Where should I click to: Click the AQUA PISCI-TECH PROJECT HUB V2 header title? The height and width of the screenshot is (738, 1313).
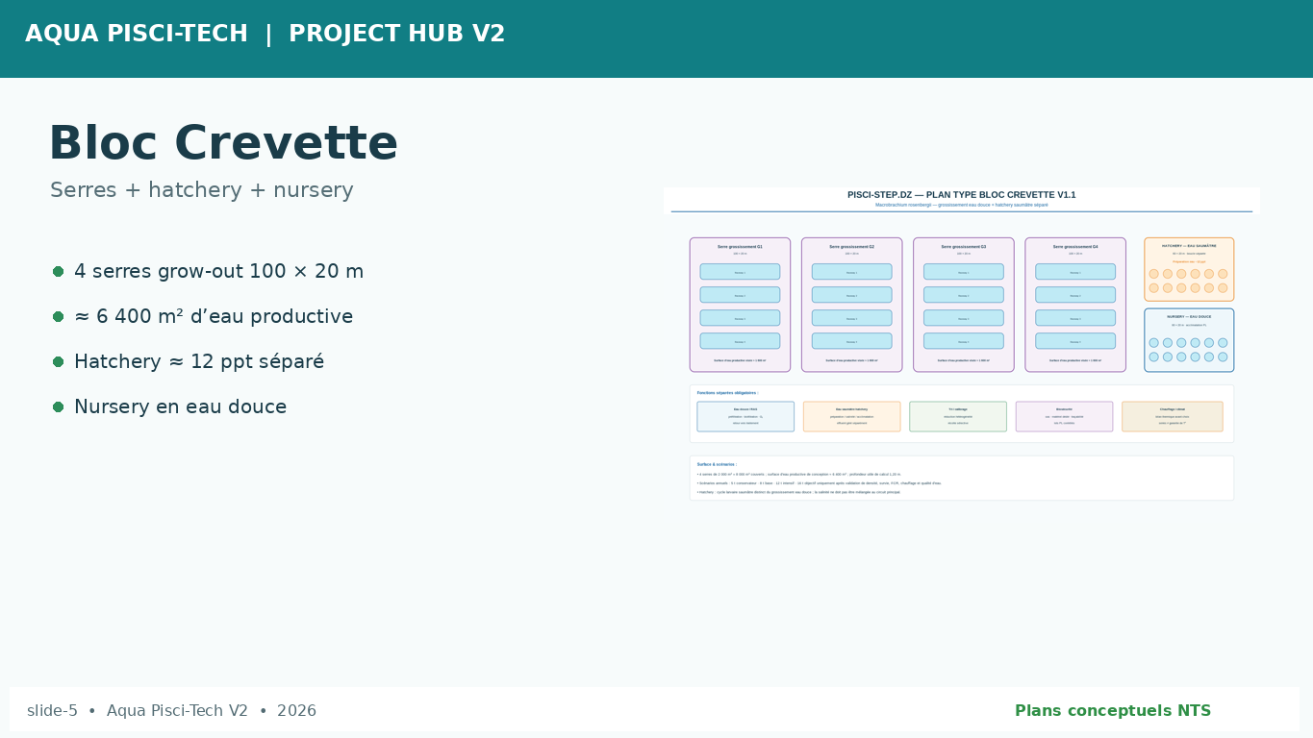point(265,35)
